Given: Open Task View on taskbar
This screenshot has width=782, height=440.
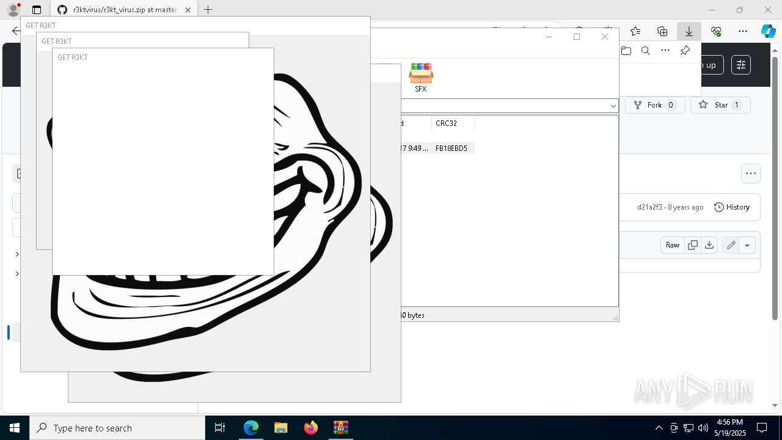Looking at the screenshot, I should point(220,428).
